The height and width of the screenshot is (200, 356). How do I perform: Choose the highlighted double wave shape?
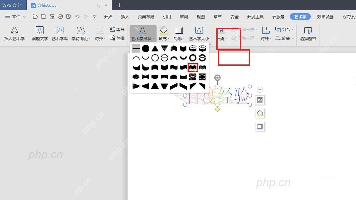coord(193,67)
